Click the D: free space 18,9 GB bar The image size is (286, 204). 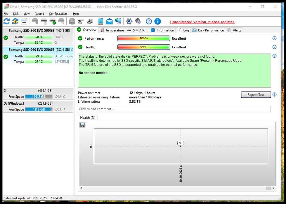39,109
